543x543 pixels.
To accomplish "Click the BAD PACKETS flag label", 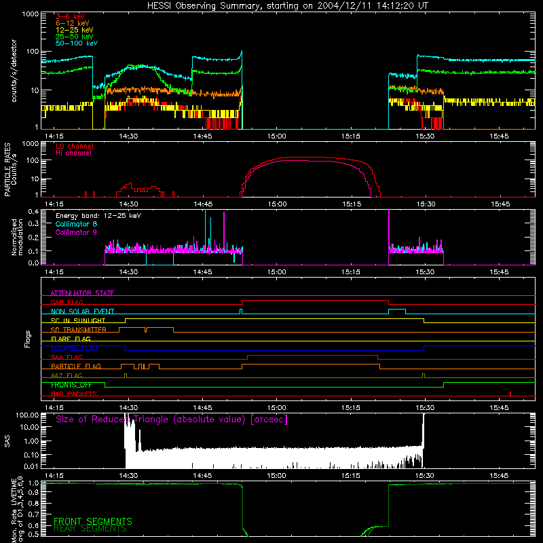I will [74, 394].
